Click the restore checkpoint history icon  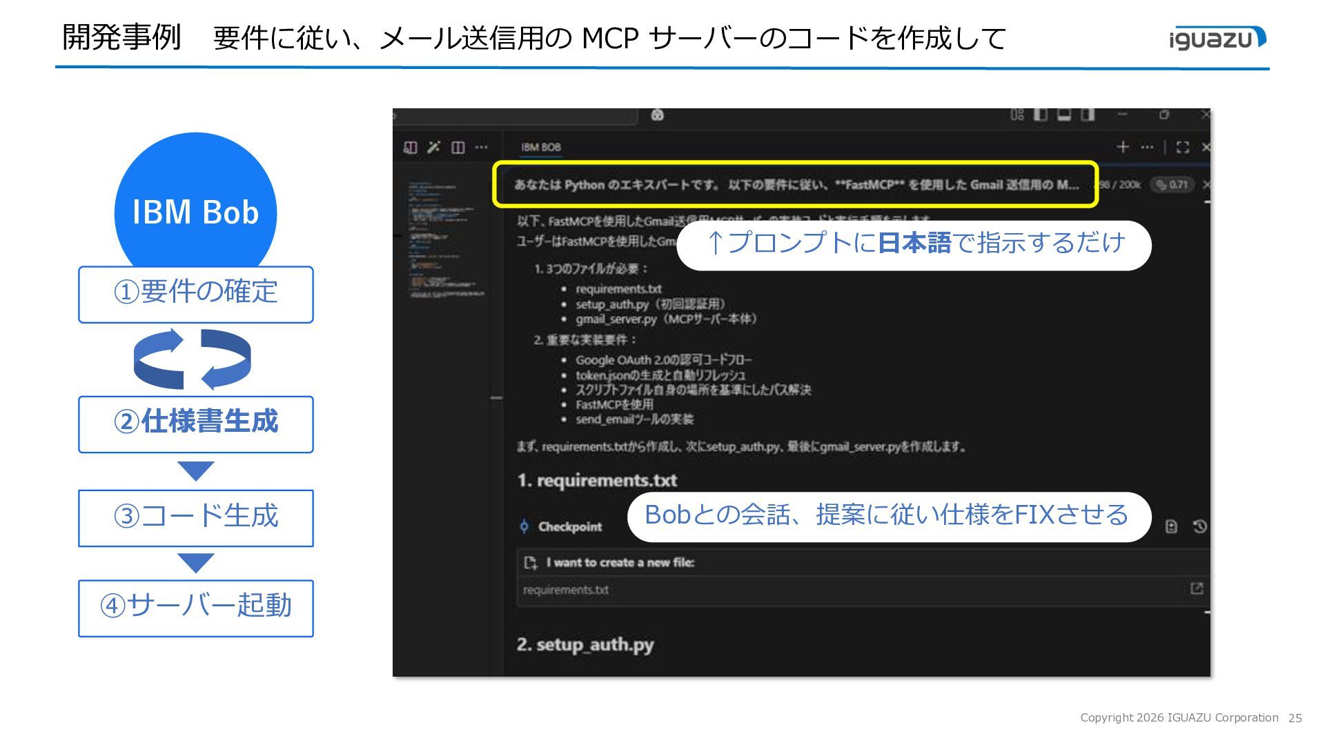[x=1199, y=526]
